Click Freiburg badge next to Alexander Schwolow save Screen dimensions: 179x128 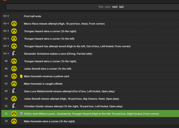[14, 54]
